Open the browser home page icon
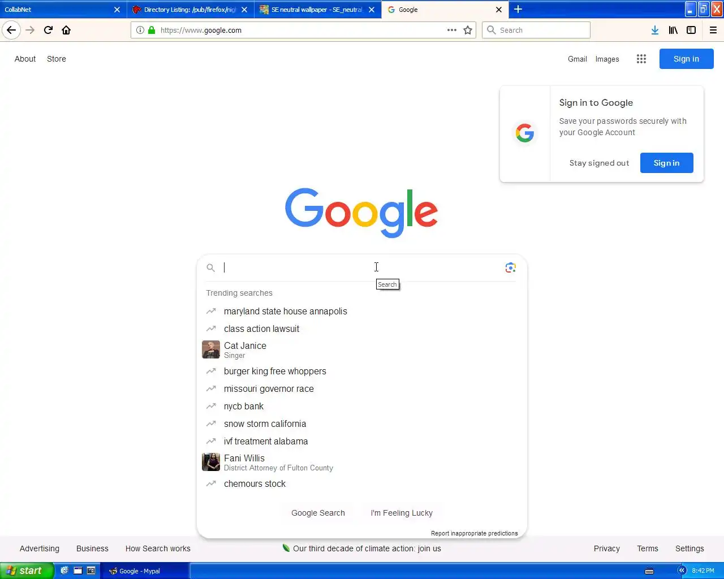 (x=66, y=30)
